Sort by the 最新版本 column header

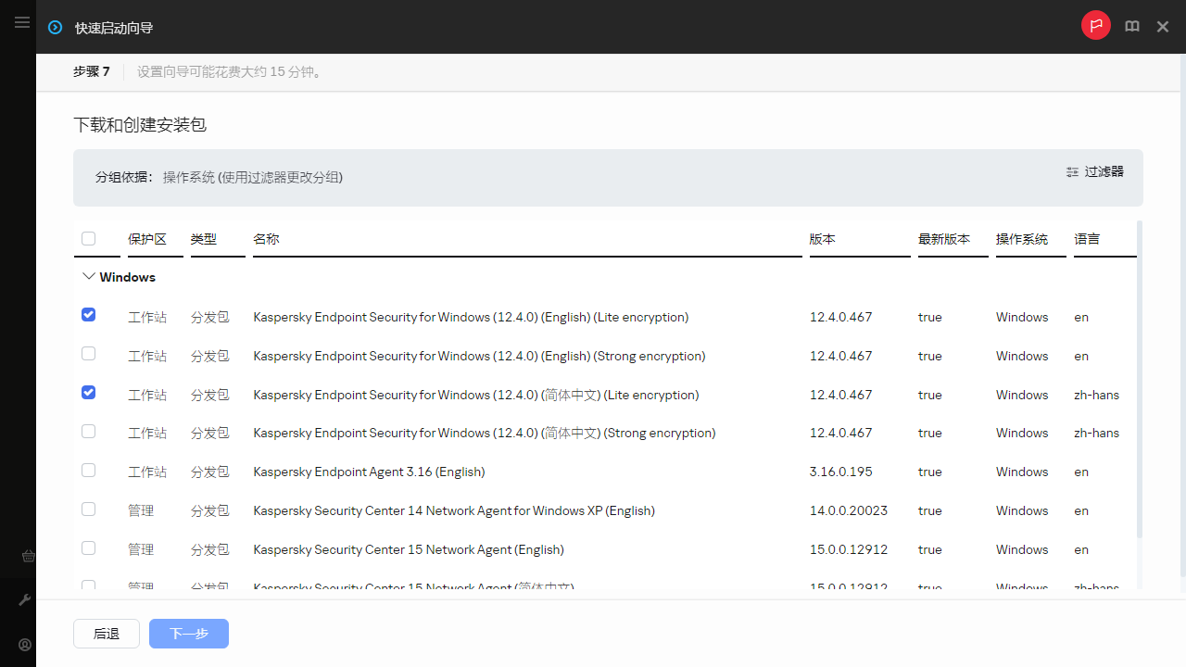point(944,239)
